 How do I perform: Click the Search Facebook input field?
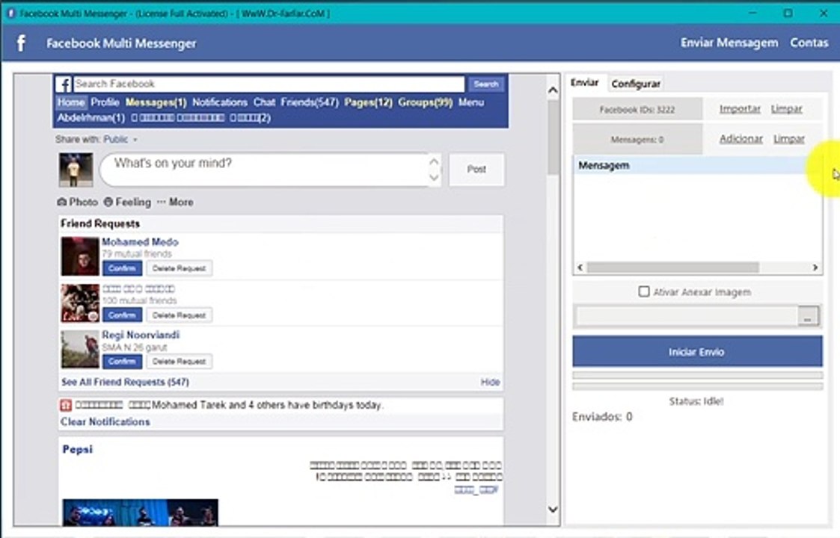pos(269,84)
